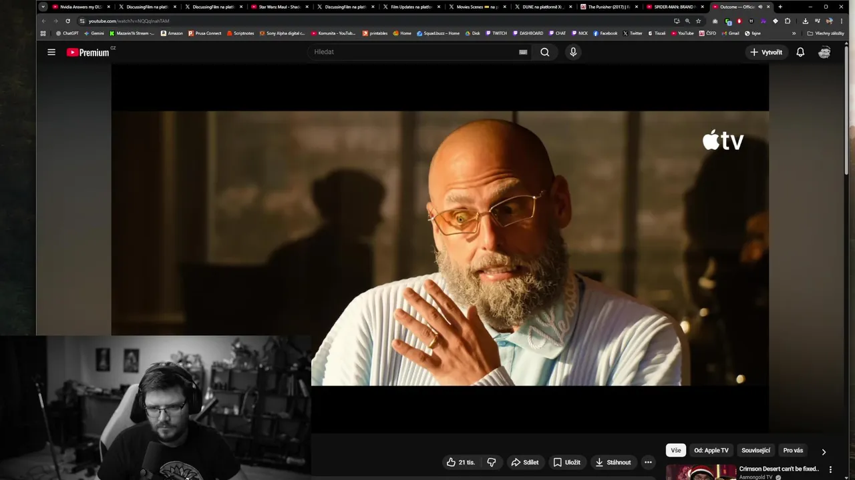Open Všechny záložky bookmarks folder

[826, 33]
